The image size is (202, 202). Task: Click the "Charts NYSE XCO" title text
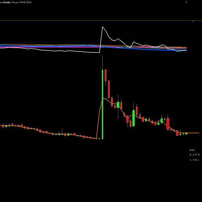pos(21,2)
